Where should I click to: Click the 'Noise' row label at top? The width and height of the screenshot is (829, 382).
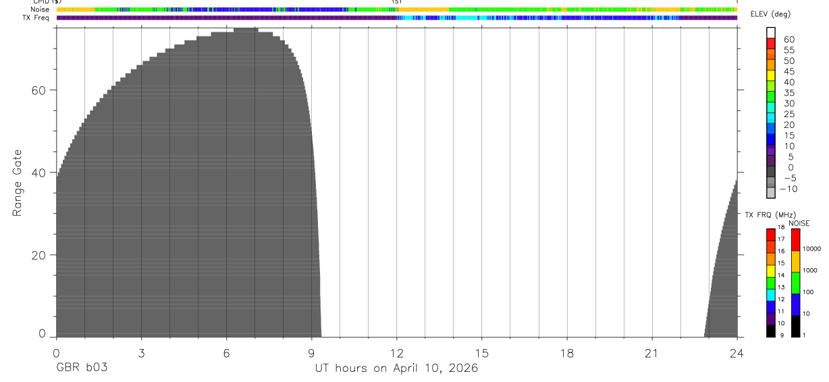coord(40,9)
